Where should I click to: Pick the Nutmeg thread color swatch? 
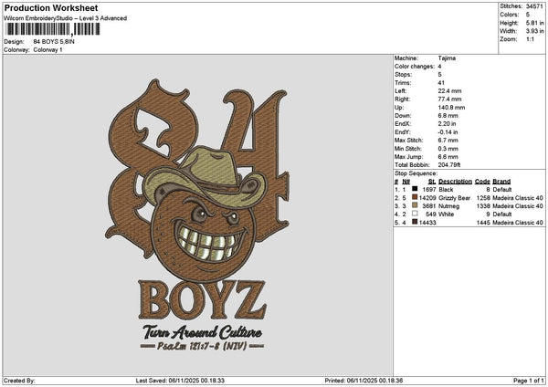pyautogui.click(x=415, y=205)
